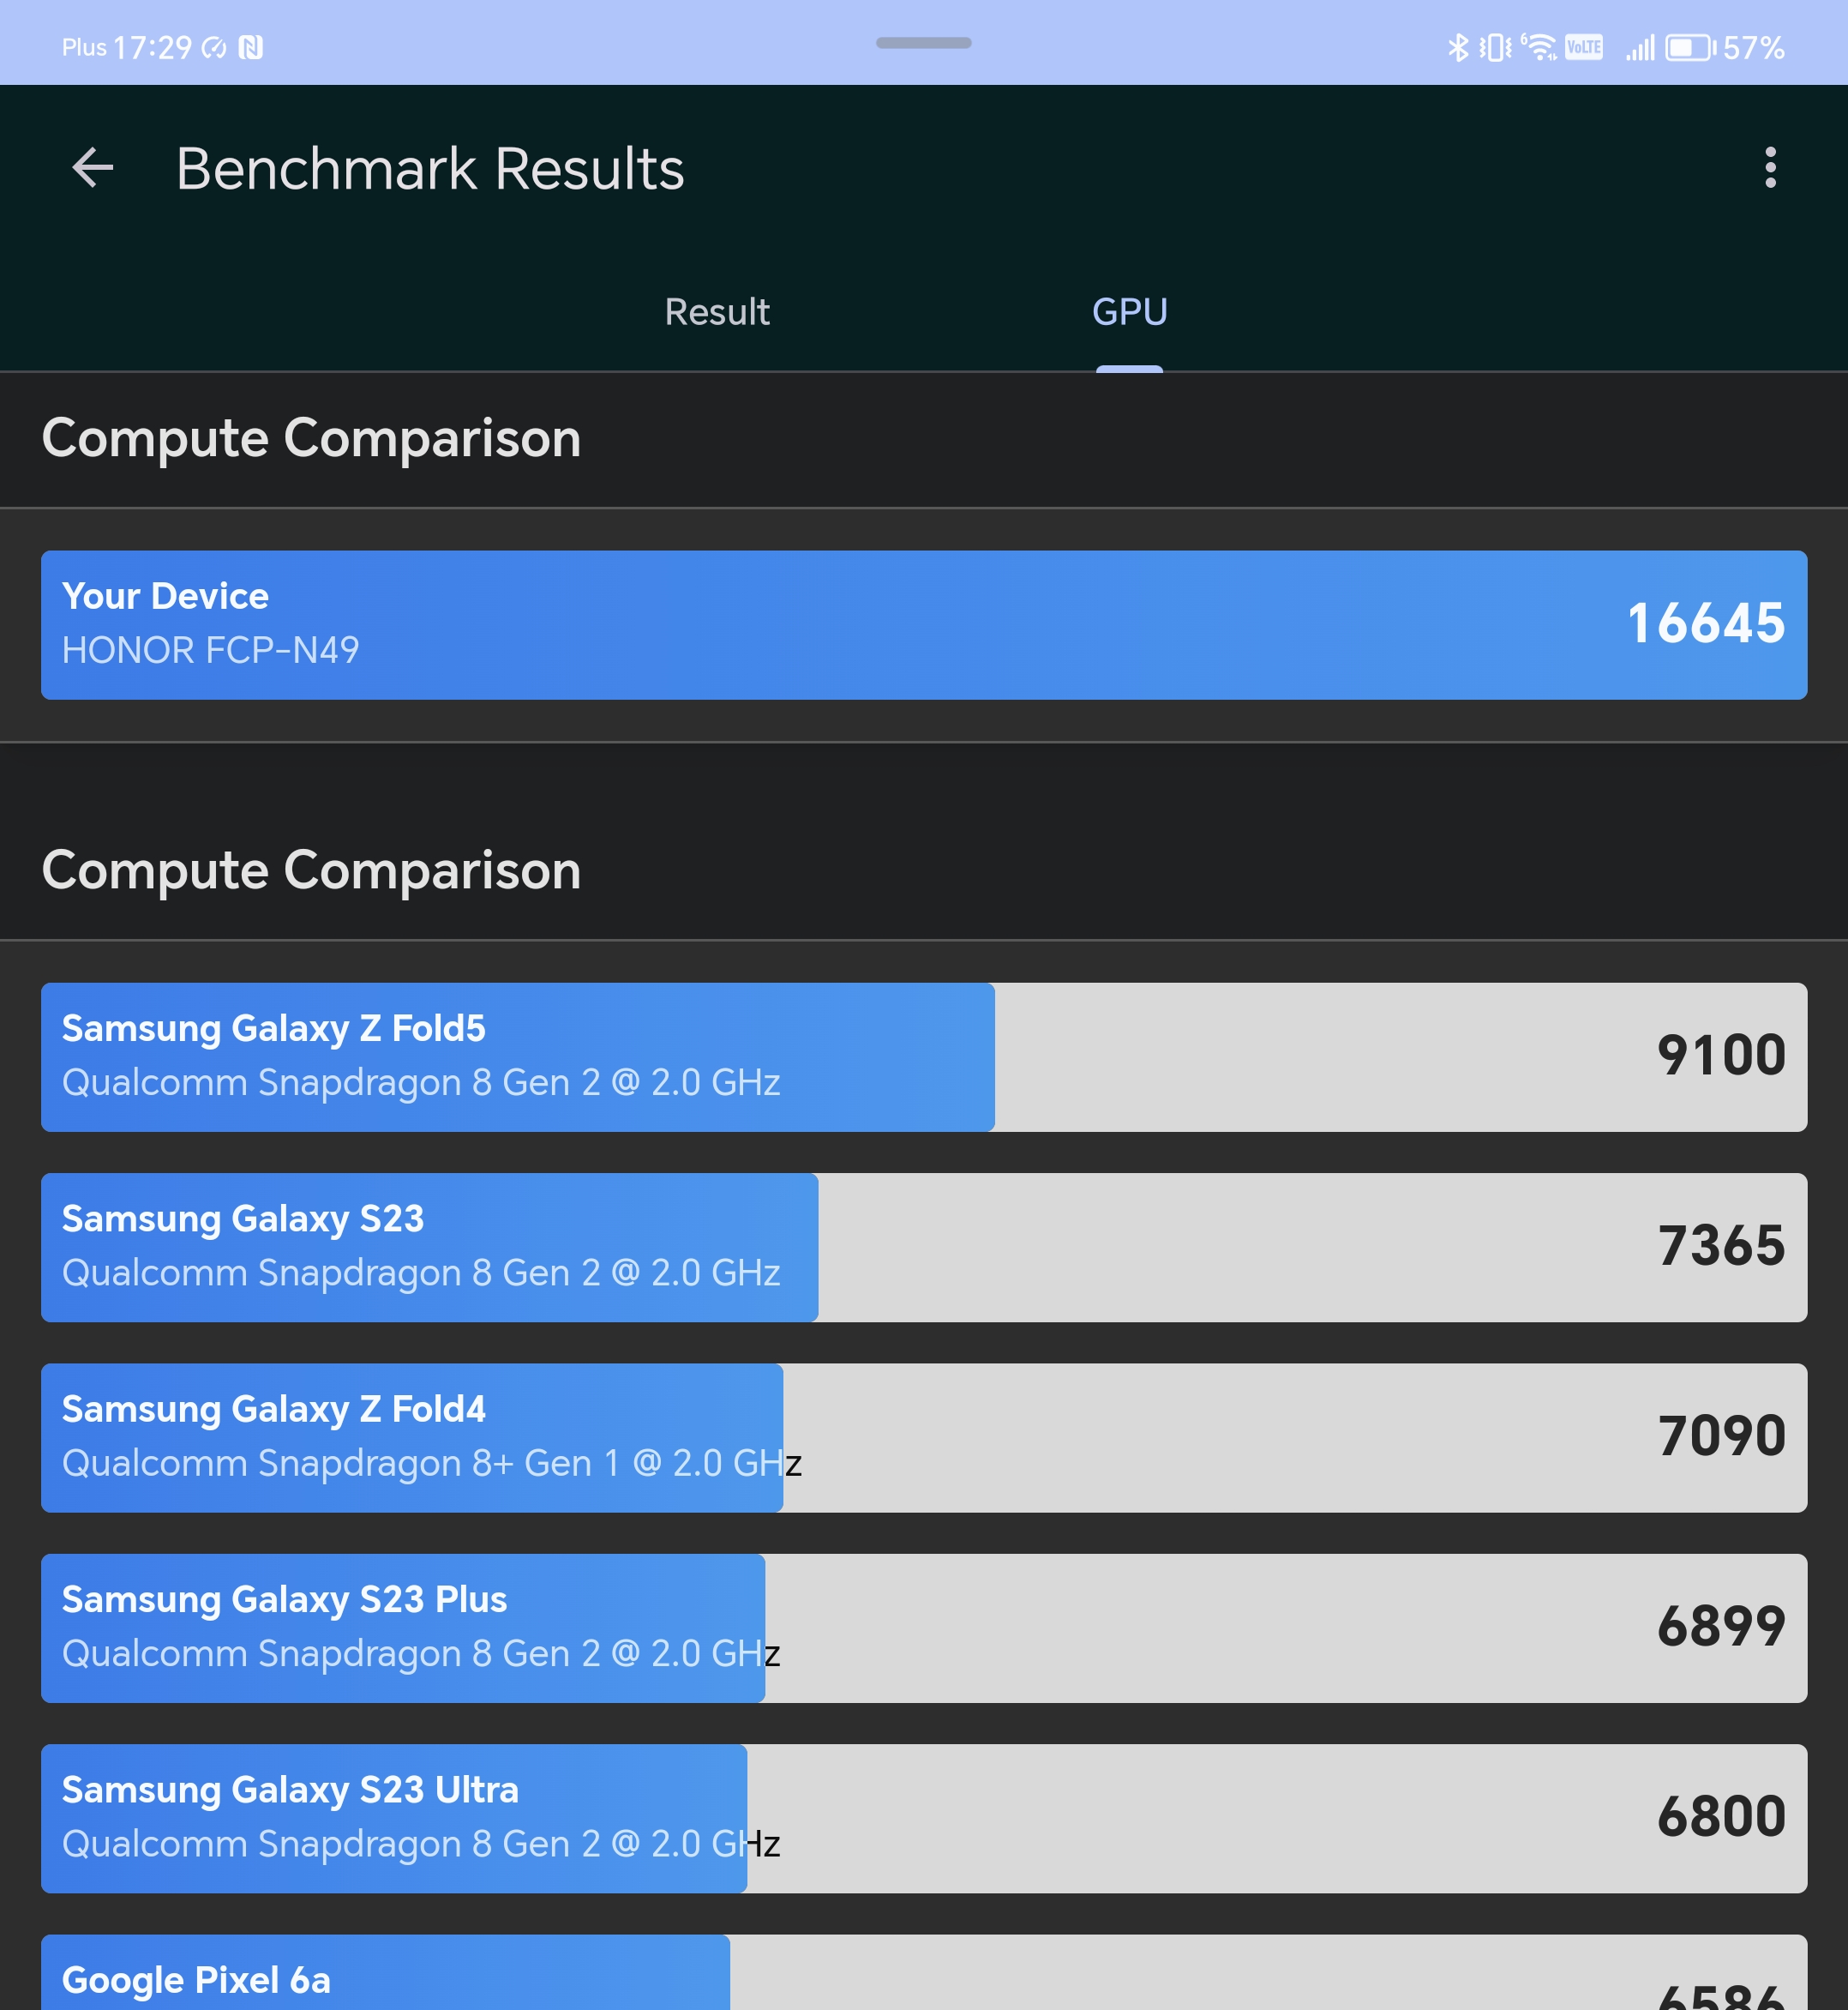Tap the VoLTE status icon
The image size is (1848, 2010).
point(1584,47)
